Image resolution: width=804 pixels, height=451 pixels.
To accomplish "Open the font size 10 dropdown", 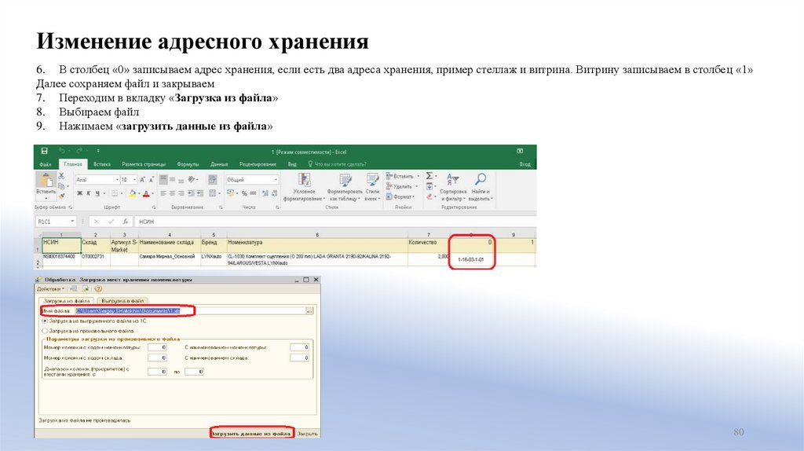I will [134, 180].
